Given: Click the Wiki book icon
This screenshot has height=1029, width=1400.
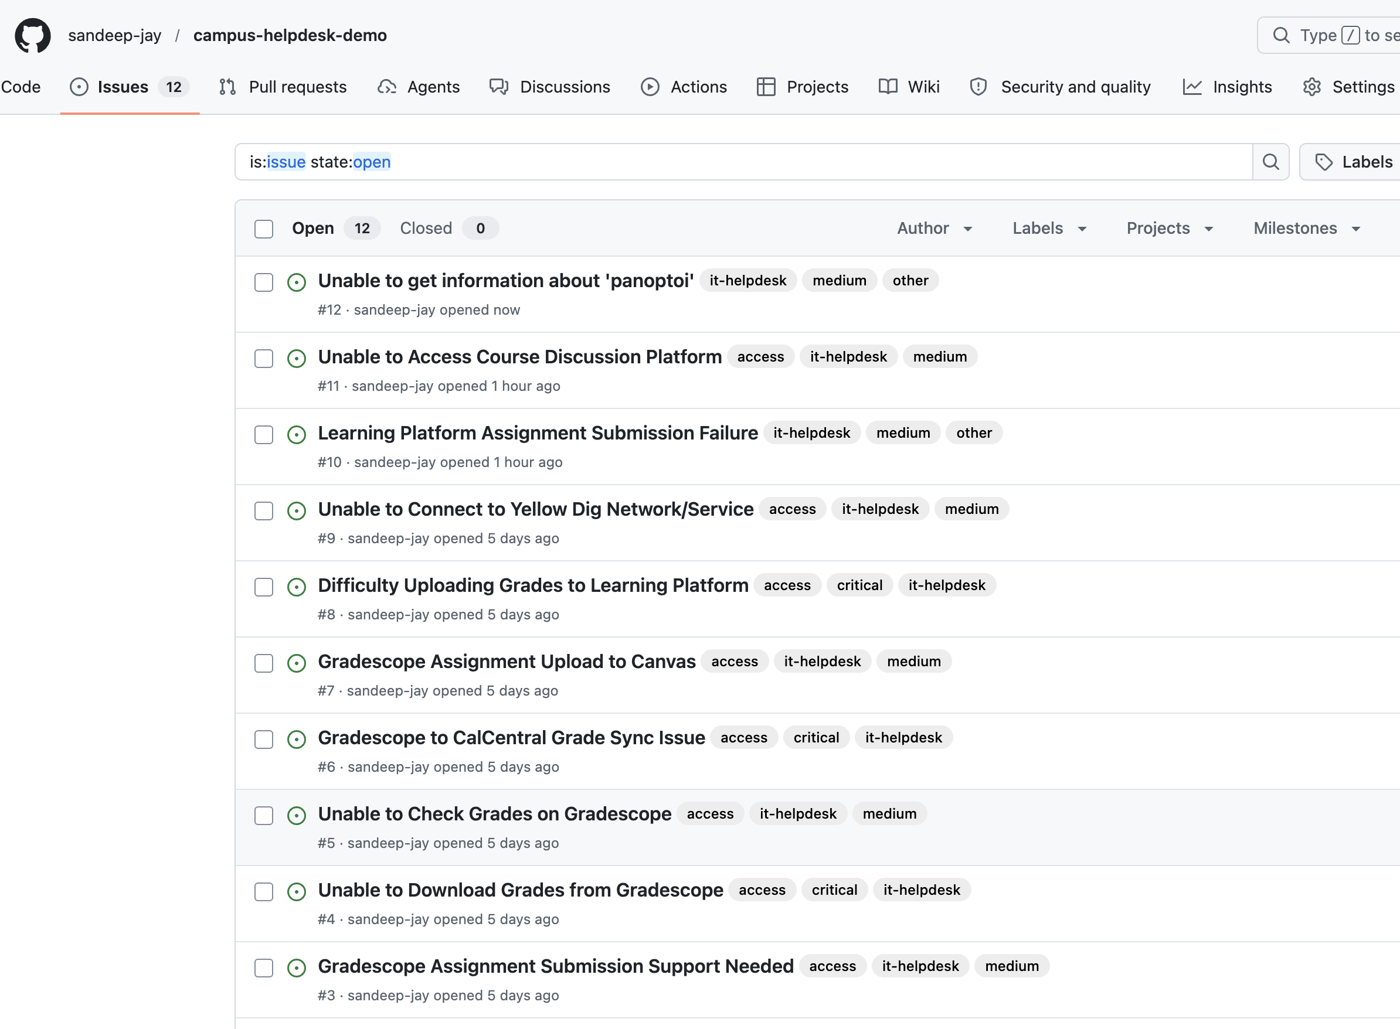Looking at the screenshot, I should (x=888, y=87).
